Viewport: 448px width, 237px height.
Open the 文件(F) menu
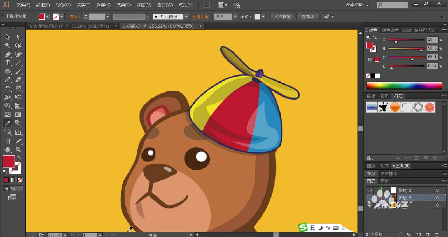coord(23,5)
